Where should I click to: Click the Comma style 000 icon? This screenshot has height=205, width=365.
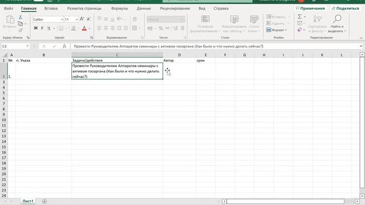(x=167, y=28)
